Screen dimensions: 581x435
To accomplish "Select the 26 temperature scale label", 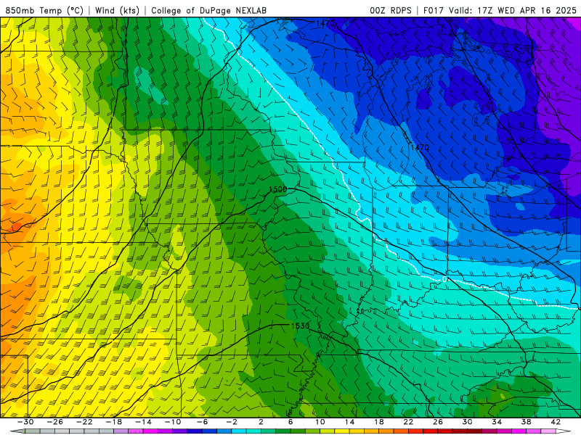I will (438, 422).
